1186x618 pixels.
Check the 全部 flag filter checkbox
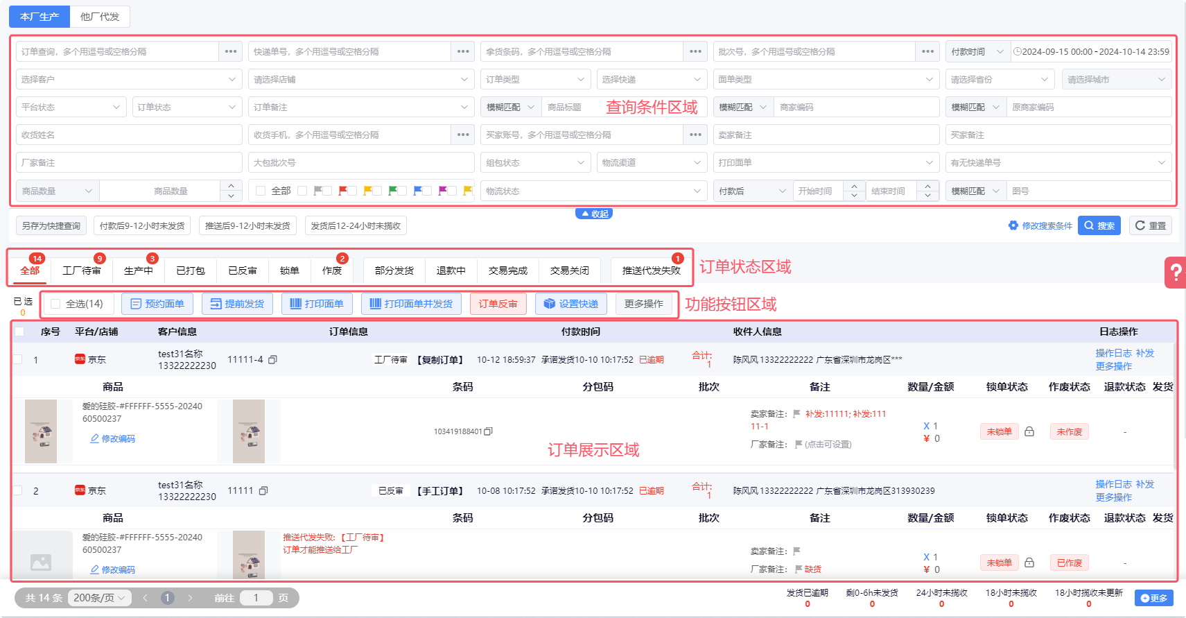pyautogui.click(x=261, y=191)
